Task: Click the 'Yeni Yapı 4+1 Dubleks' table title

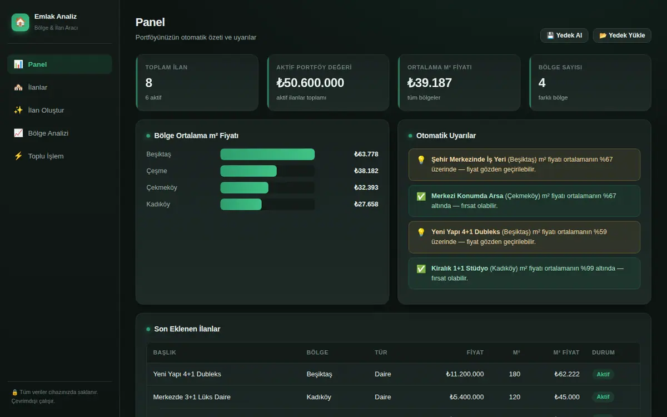Action: coord(187,374)
